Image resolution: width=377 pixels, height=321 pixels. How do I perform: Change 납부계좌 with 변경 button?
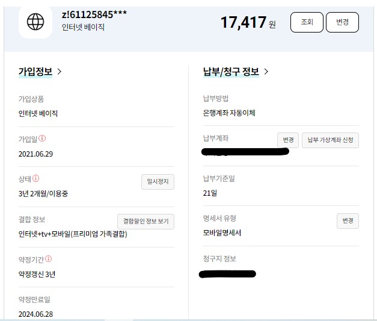288,140
